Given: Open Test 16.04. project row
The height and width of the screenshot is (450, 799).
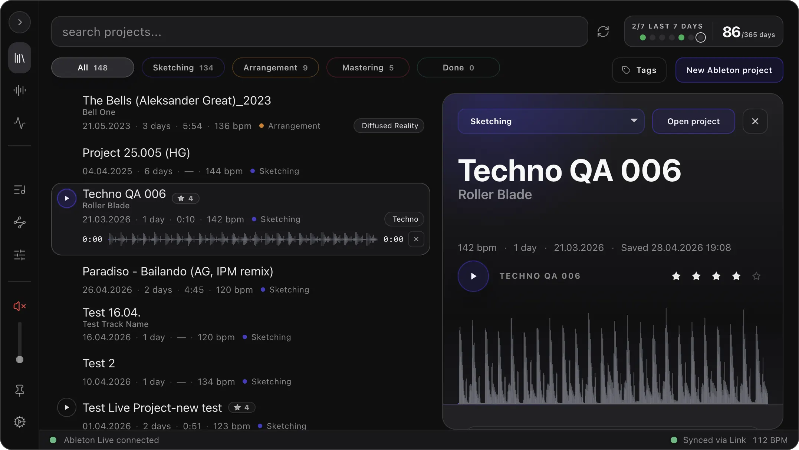Looking at the screenshot, I should (x=240, y=324).
